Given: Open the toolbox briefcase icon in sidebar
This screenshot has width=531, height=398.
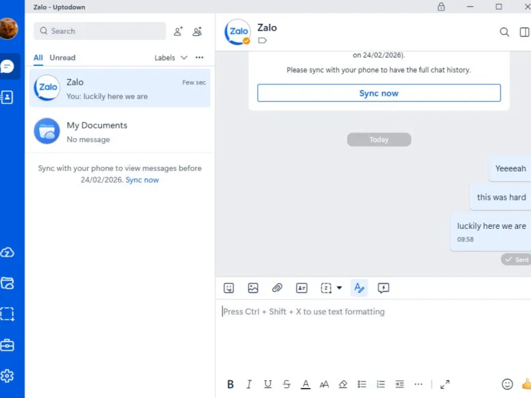Looking at the screenshot, I should tap(7, 345).
